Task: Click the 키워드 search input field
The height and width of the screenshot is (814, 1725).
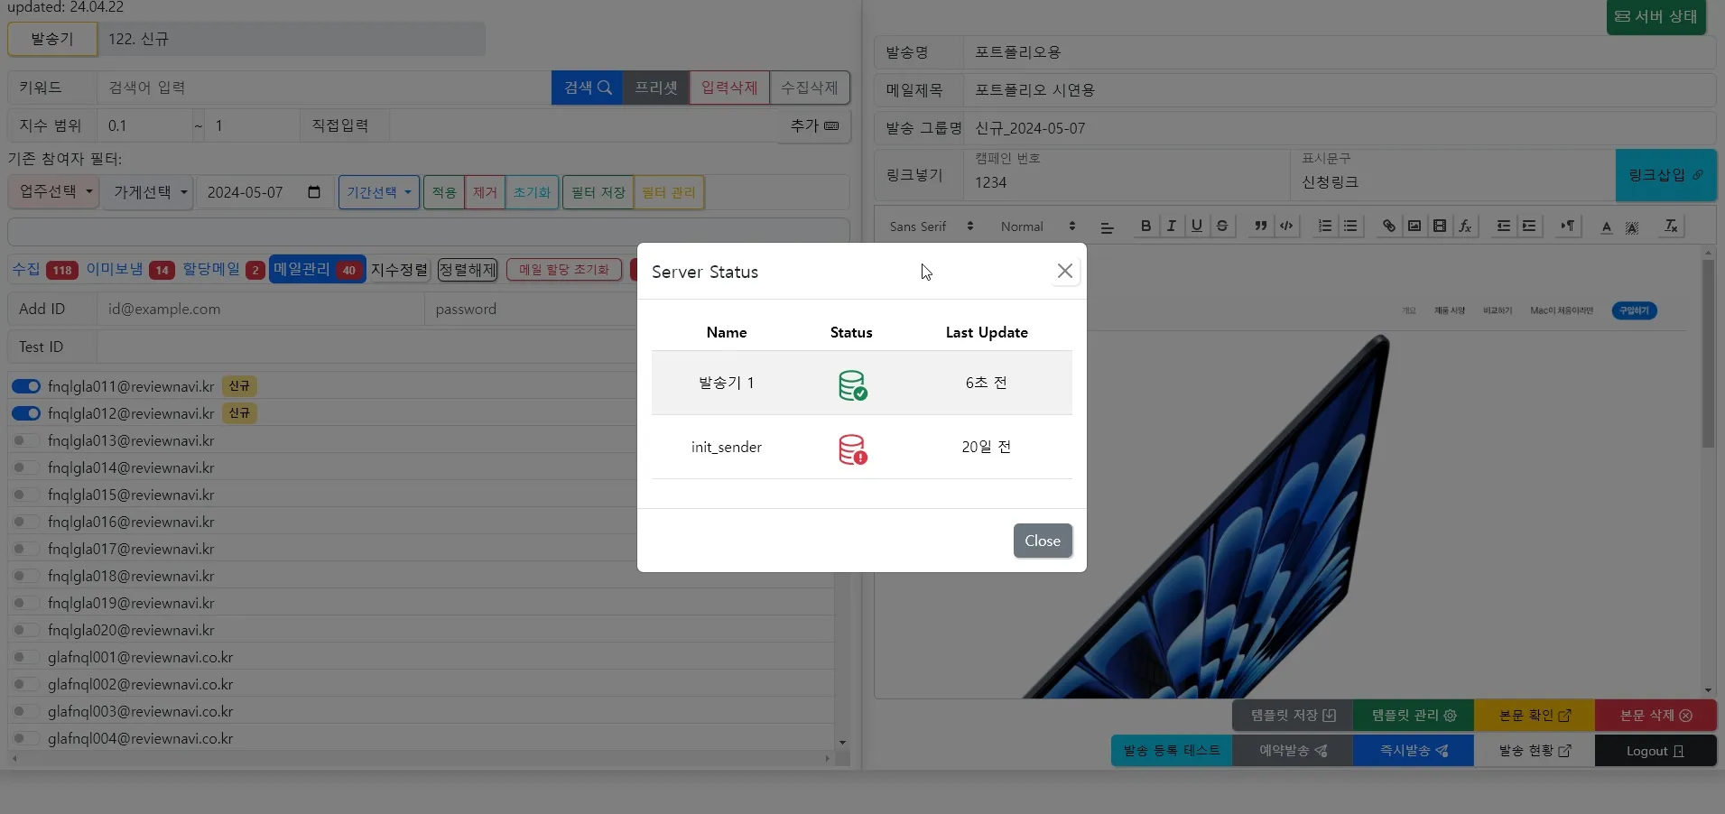Action: tap(323, 88)
